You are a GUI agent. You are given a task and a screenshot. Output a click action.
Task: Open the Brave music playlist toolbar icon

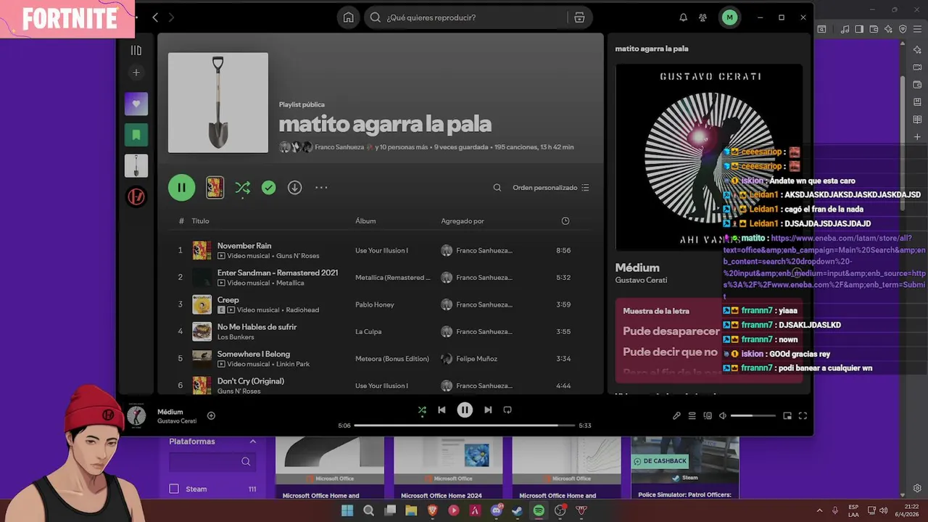coord(845,29)
